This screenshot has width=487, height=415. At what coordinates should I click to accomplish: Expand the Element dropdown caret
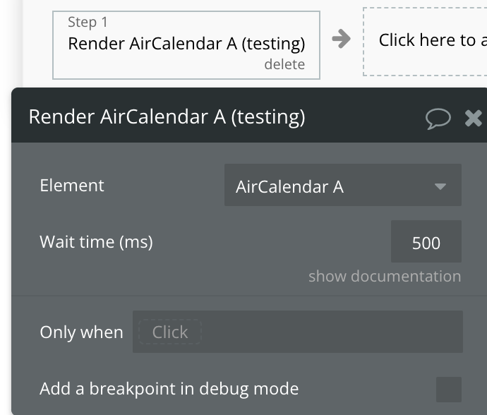(440, 186)
